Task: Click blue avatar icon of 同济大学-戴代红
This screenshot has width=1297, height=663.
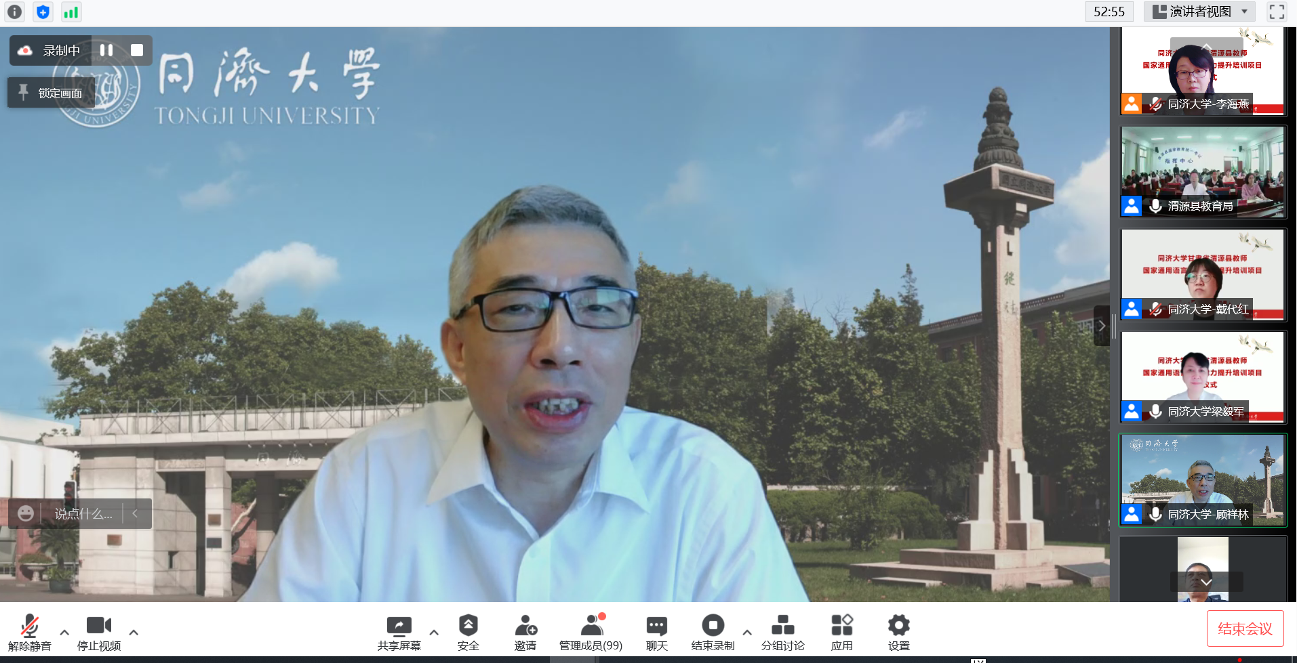Action: coord(1132,309)
